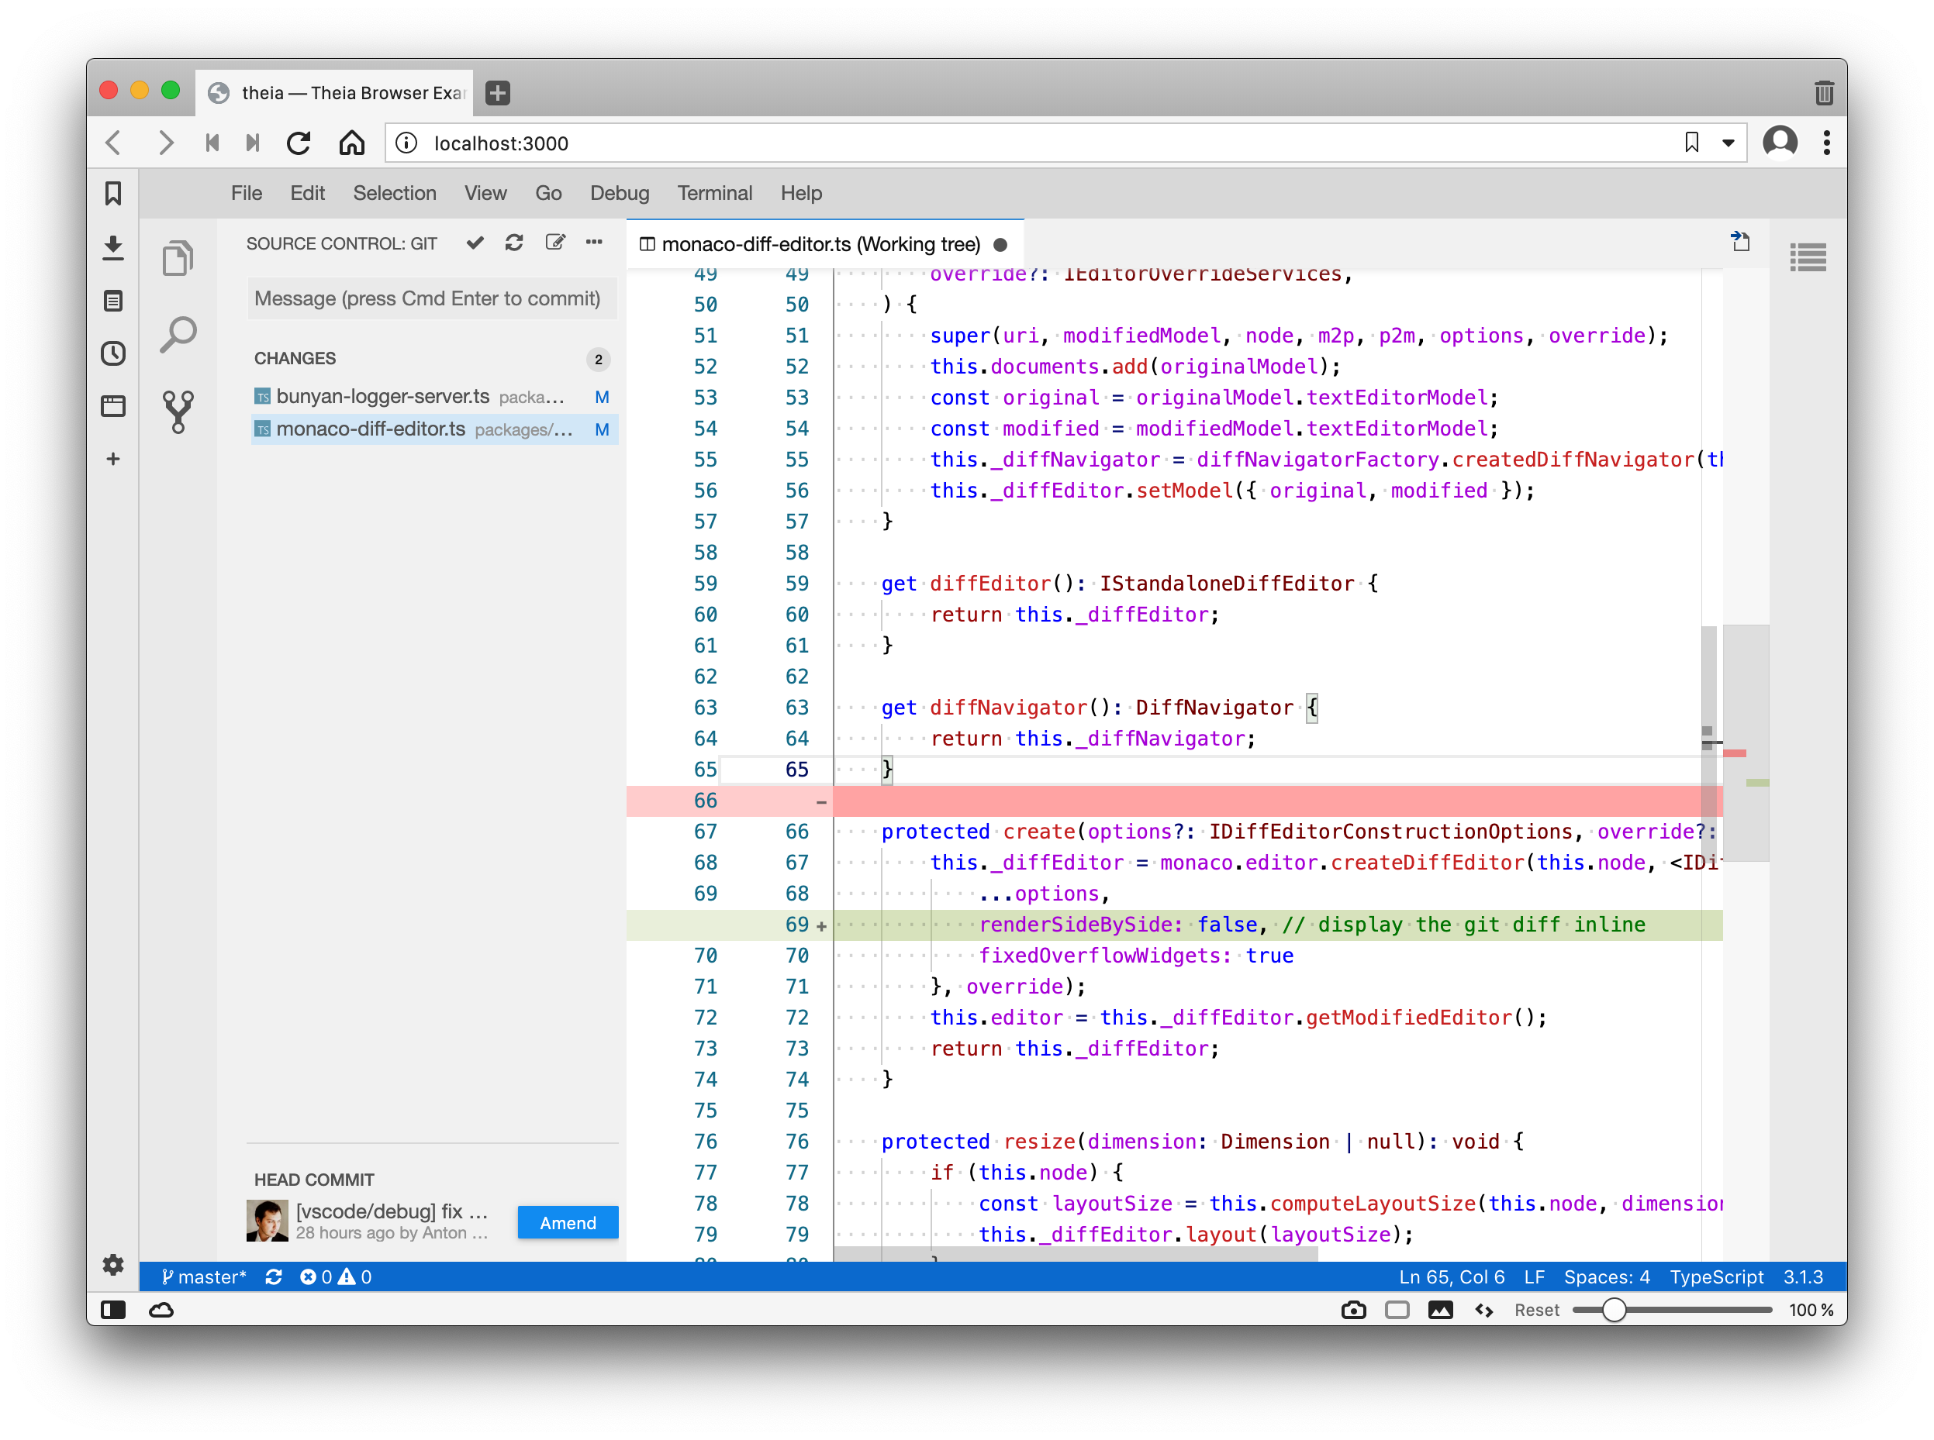Open the Debug menu

coord(619,193)
